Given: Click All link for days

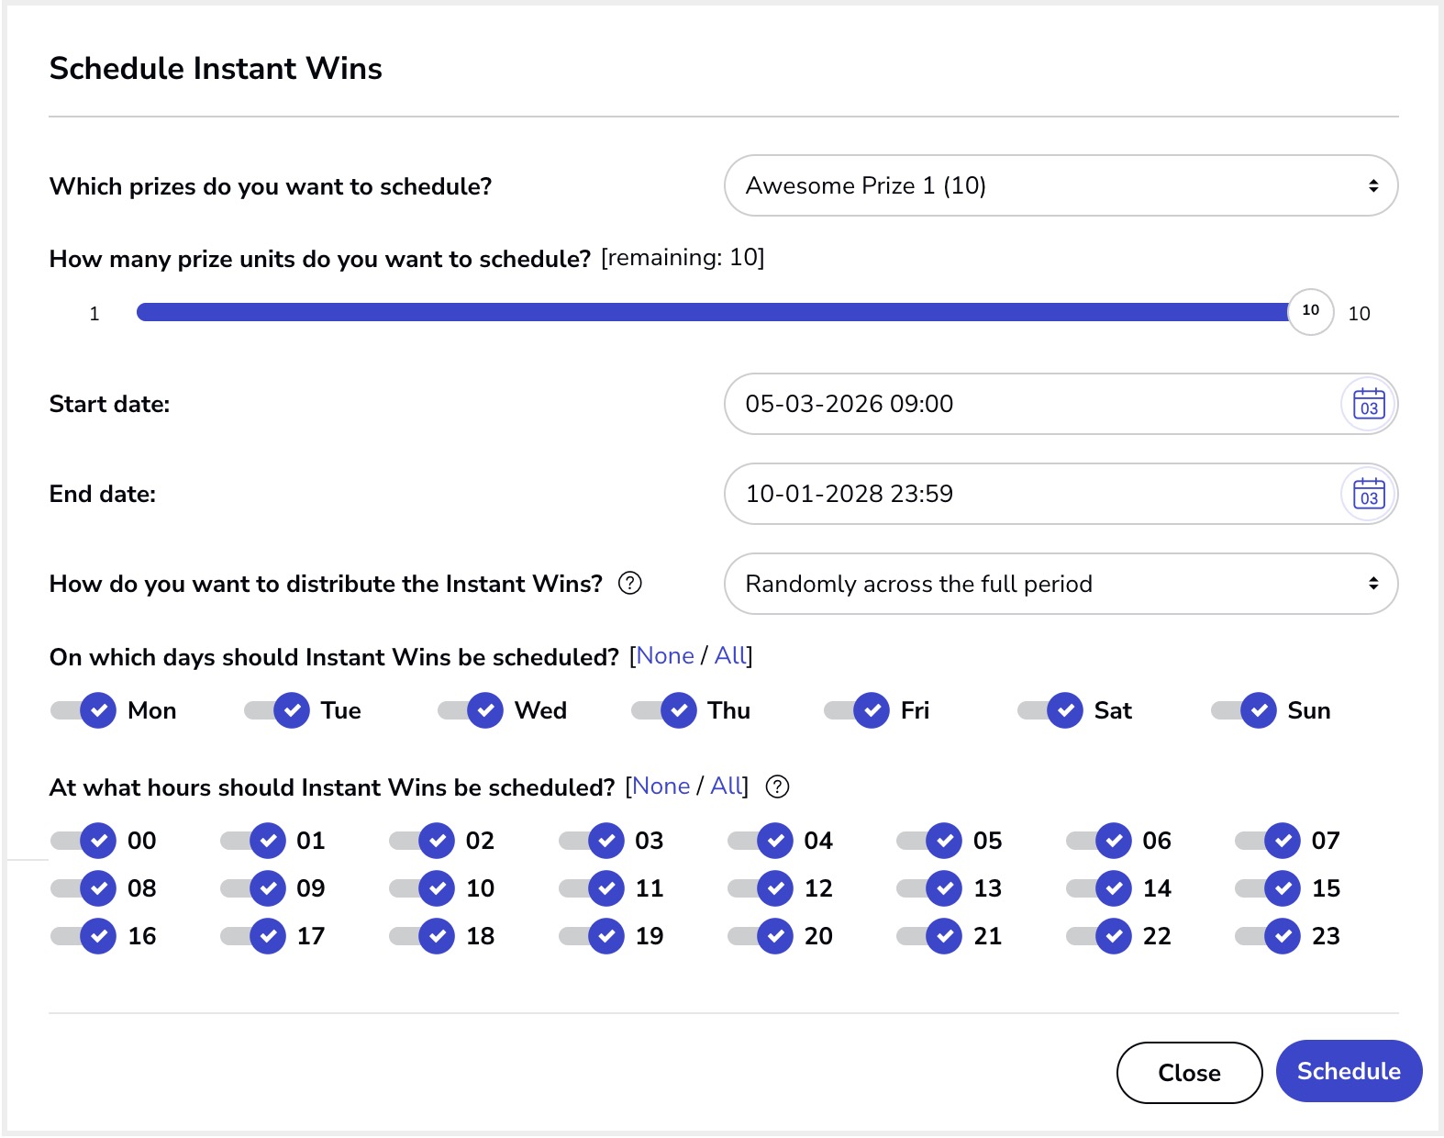Looking at the screenshot, I should click(x=730, y=656).
